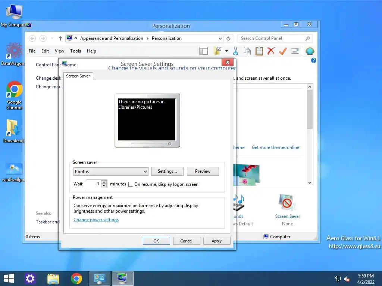
Task: Open the recent locations dropdown arrow
Action: click(x=52, y=38)
